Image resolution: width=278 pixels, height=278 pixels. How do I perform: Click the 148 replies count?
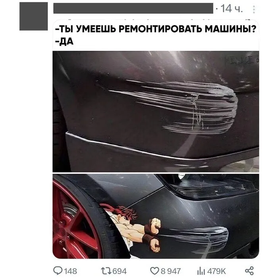coord(70,271)
